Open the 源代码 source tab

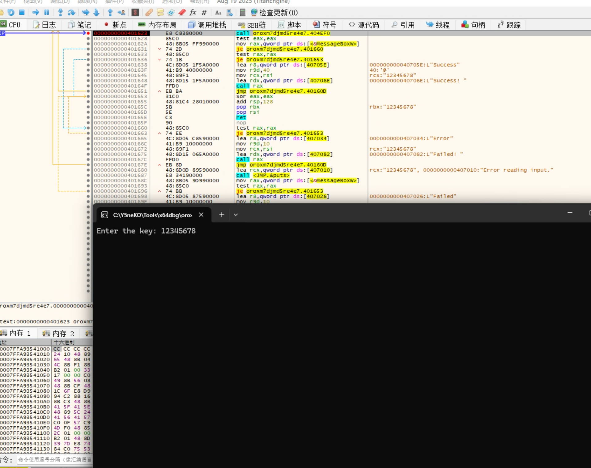364,25
